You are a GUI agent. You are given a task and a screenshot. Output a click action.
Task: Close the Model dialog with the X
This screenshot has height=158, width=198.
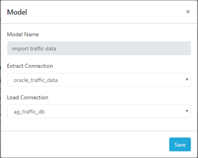(x=188, y=12)
